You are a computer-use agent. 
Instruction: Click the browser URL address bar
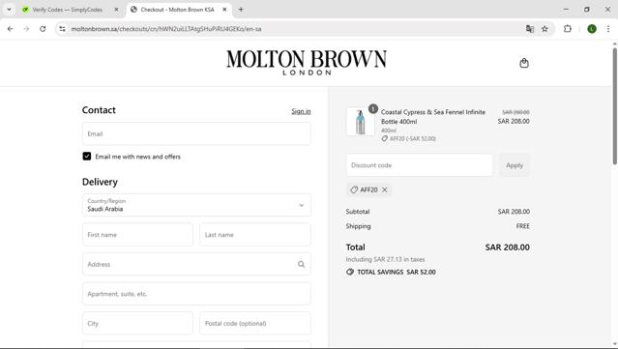tap(292, 29)
